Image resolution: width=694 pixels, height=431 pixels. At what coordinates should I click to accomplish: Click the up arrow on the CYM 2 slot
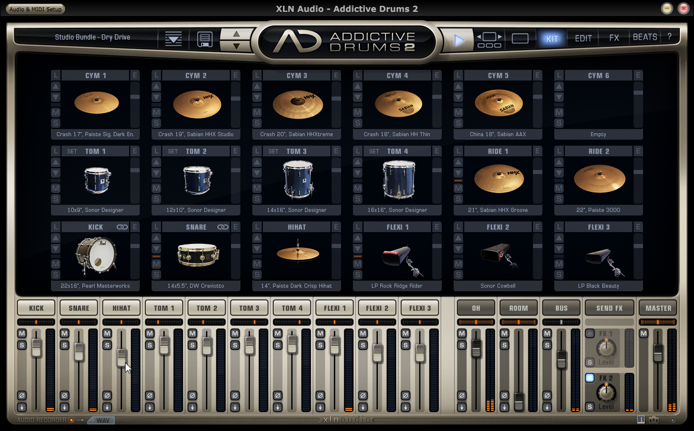pyautogui.click(x=156, y=86)
